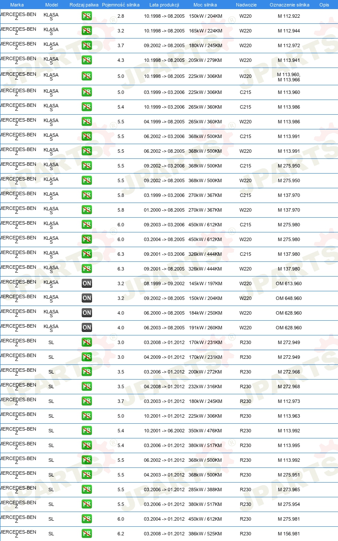
Task: Click the Rodzaj paliwa column header
Action: (x=84, y=5)
